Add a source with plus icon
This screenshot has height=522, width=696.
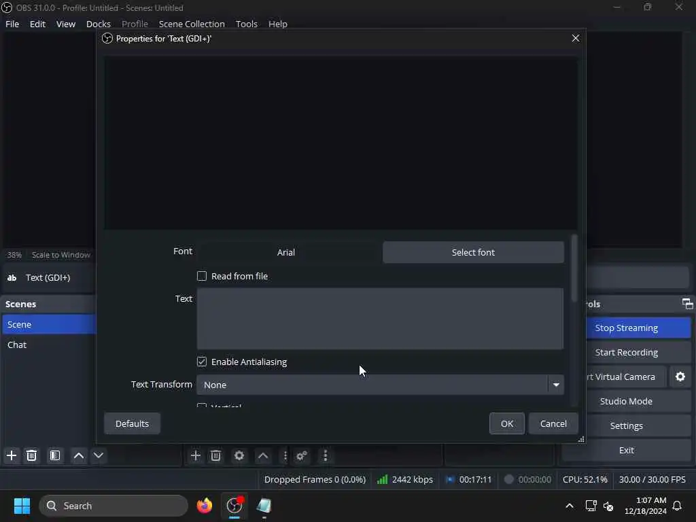(195, 455)
